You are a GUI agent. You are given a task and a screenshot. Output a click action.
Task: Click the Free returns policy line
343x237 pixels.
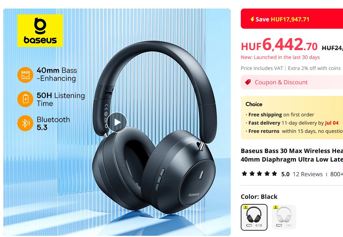[294, 131]
